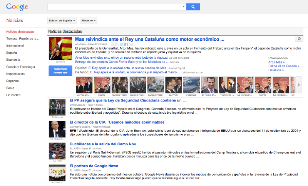The image size is (308, 186).
Task: Open El Nuevo D... waving king photo
Action: coord(209,85)
